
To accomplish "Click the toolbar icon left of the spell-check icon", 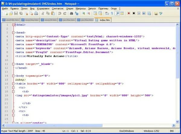I will (156, 14).
